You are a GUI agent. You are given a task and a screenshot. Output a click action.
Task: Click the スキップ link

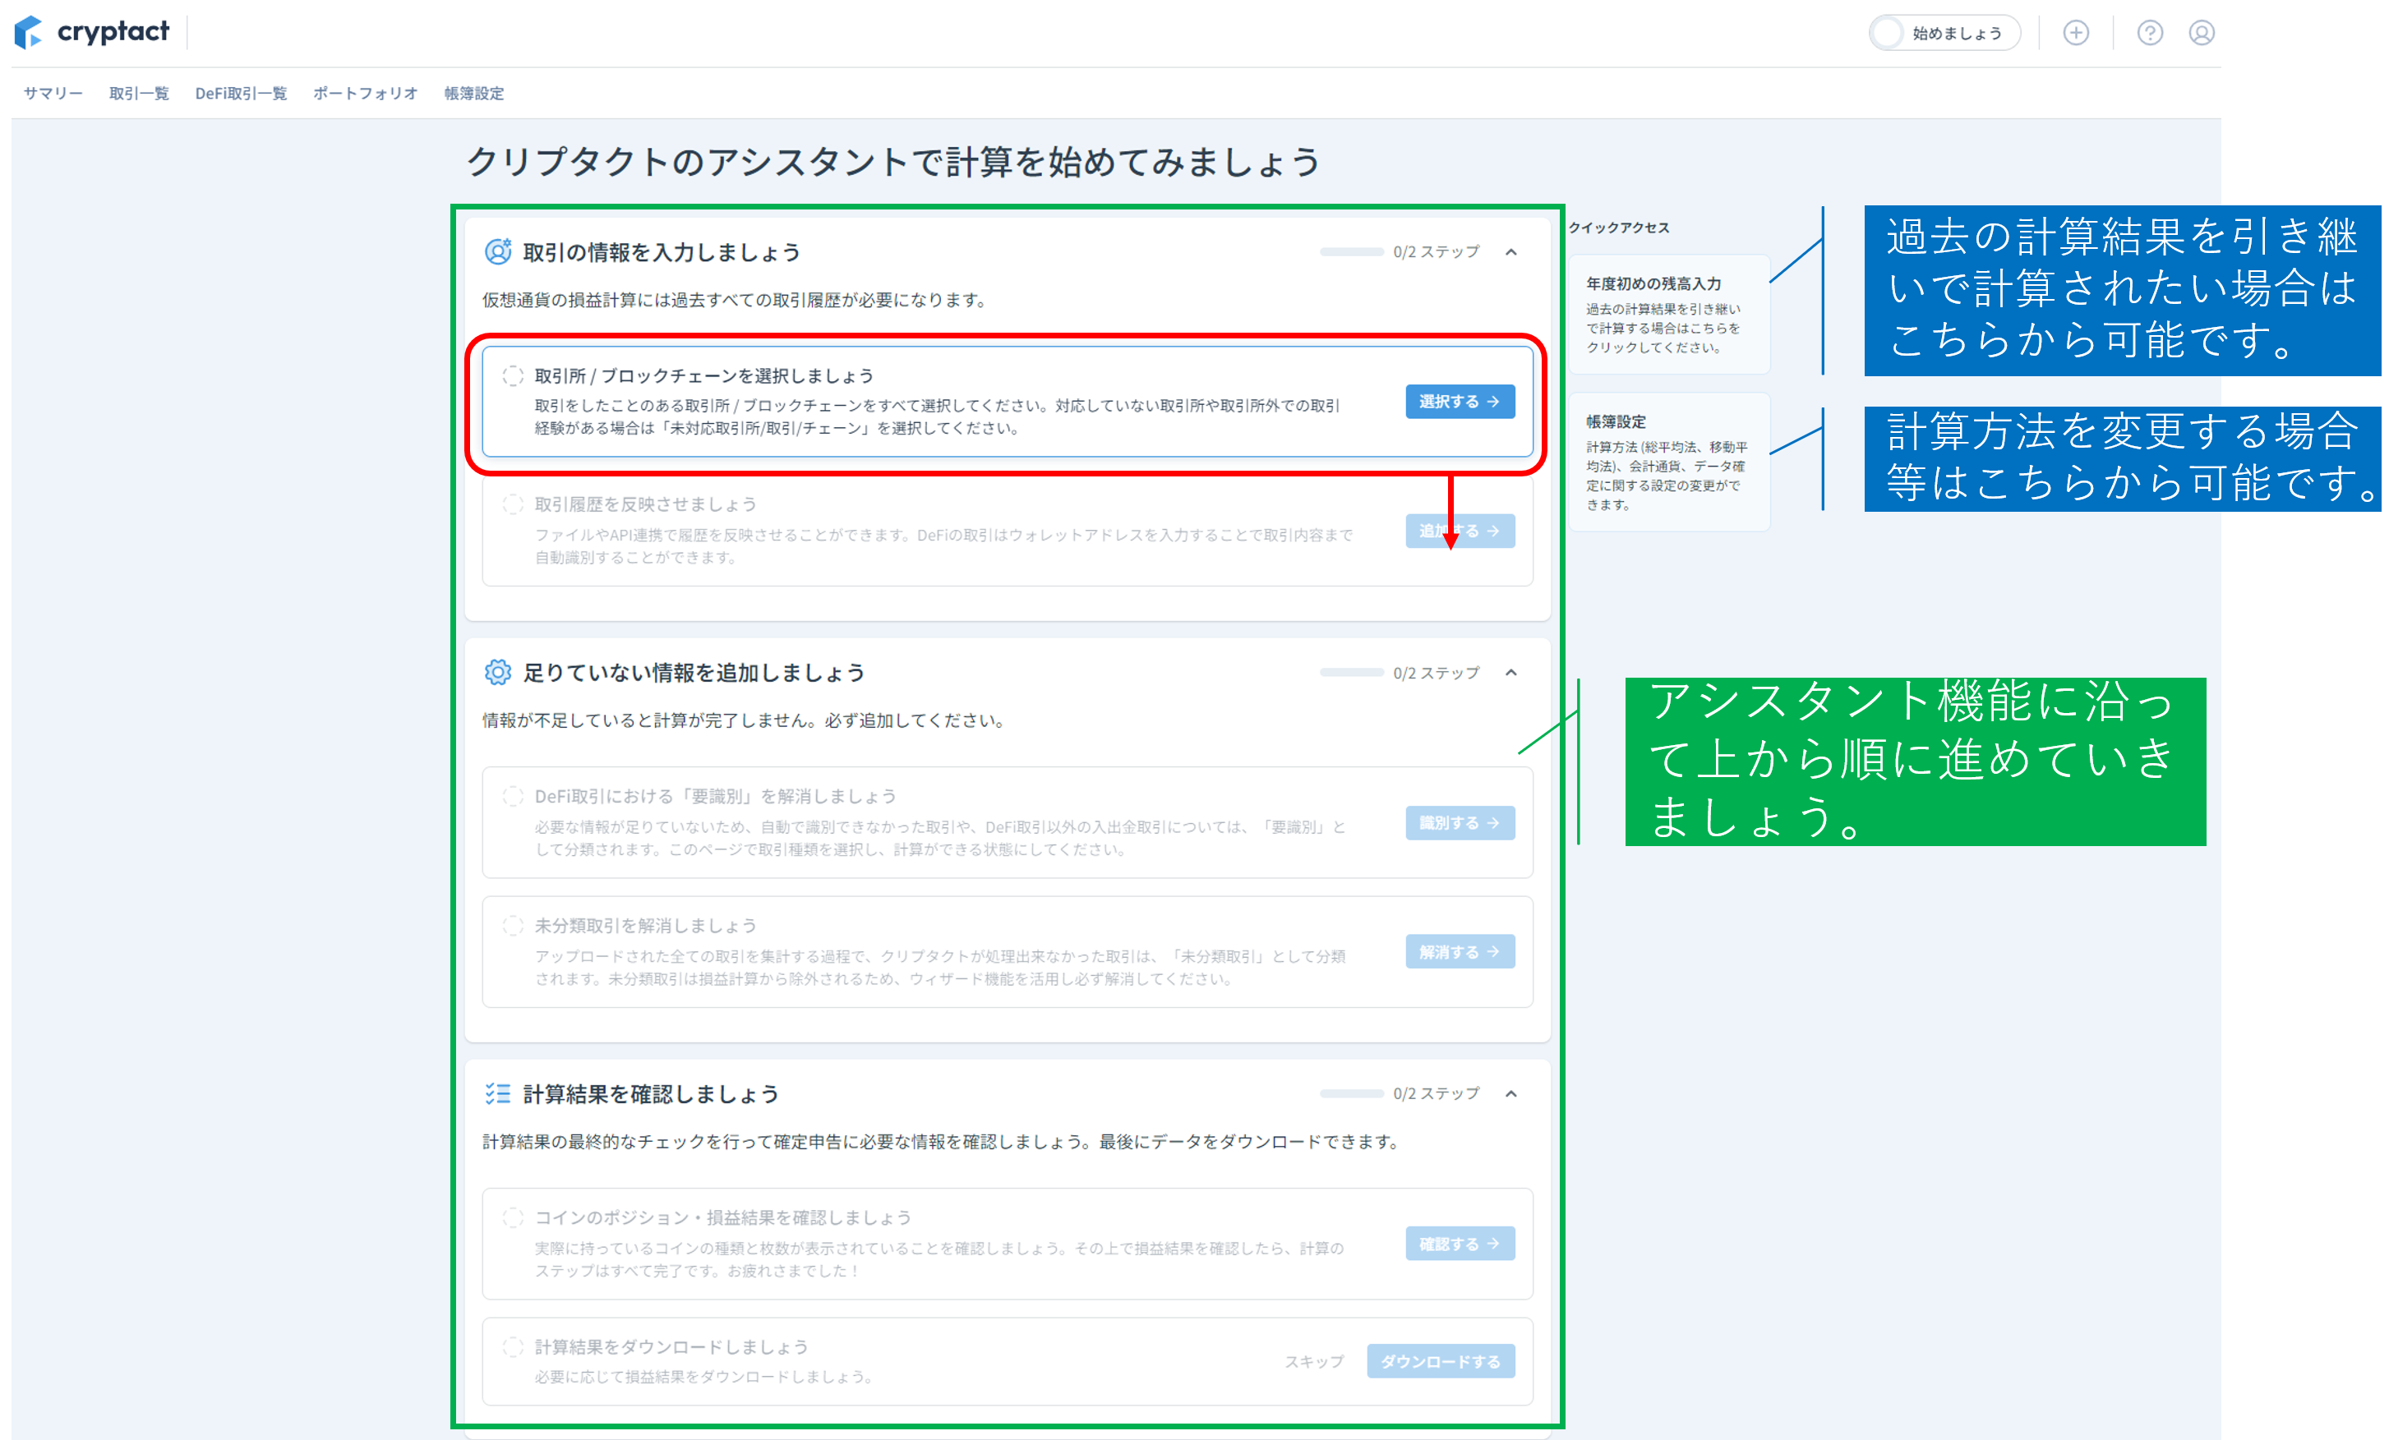coord(1314,1360)
